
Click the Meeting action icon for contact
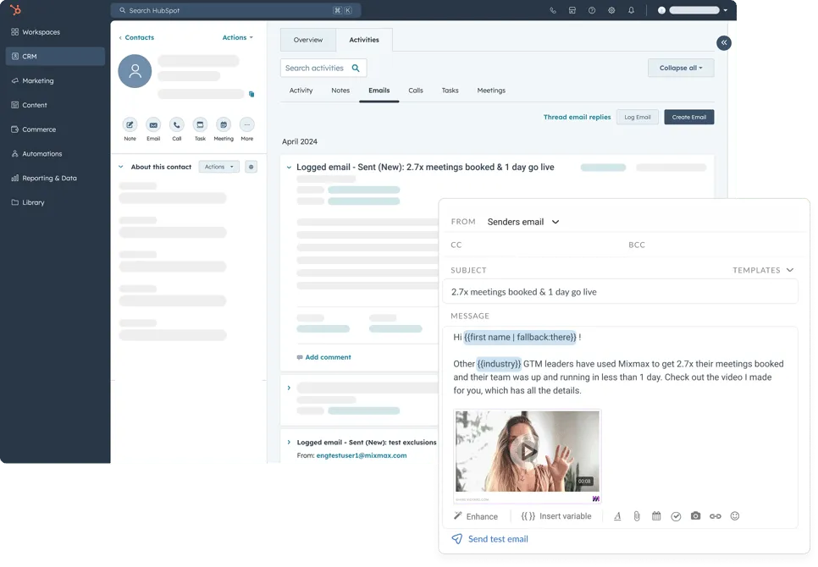pos(224,124)
